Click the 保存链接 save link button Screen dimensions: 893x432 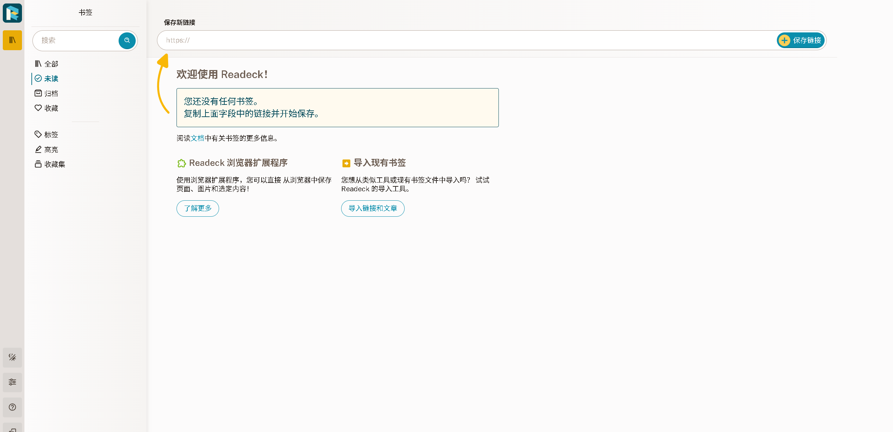point(801,40)
